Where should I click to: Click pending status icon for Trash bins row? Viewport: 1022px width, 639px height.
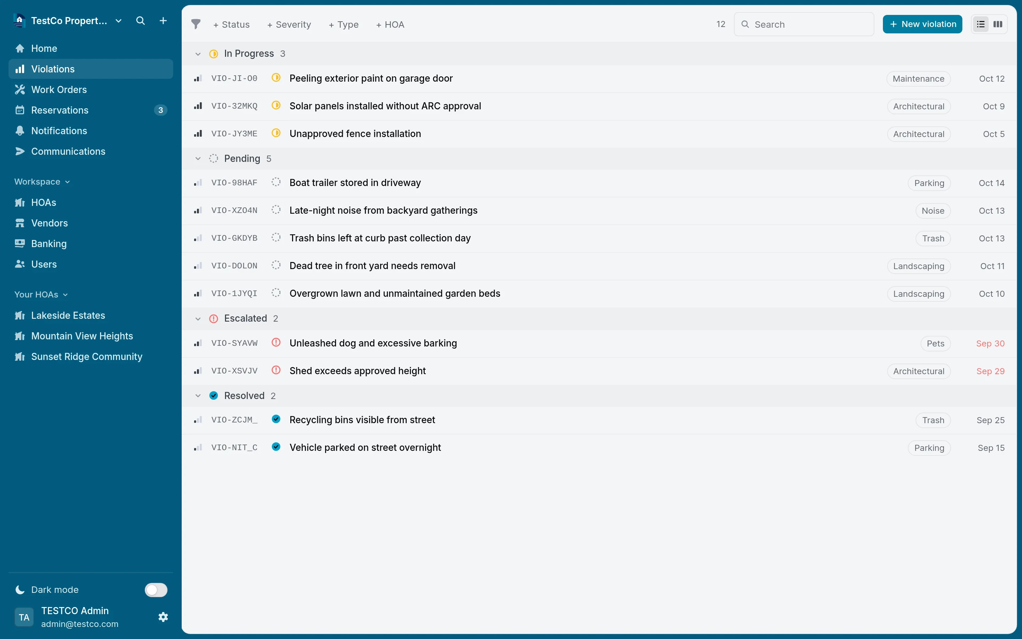click(276, 237)
